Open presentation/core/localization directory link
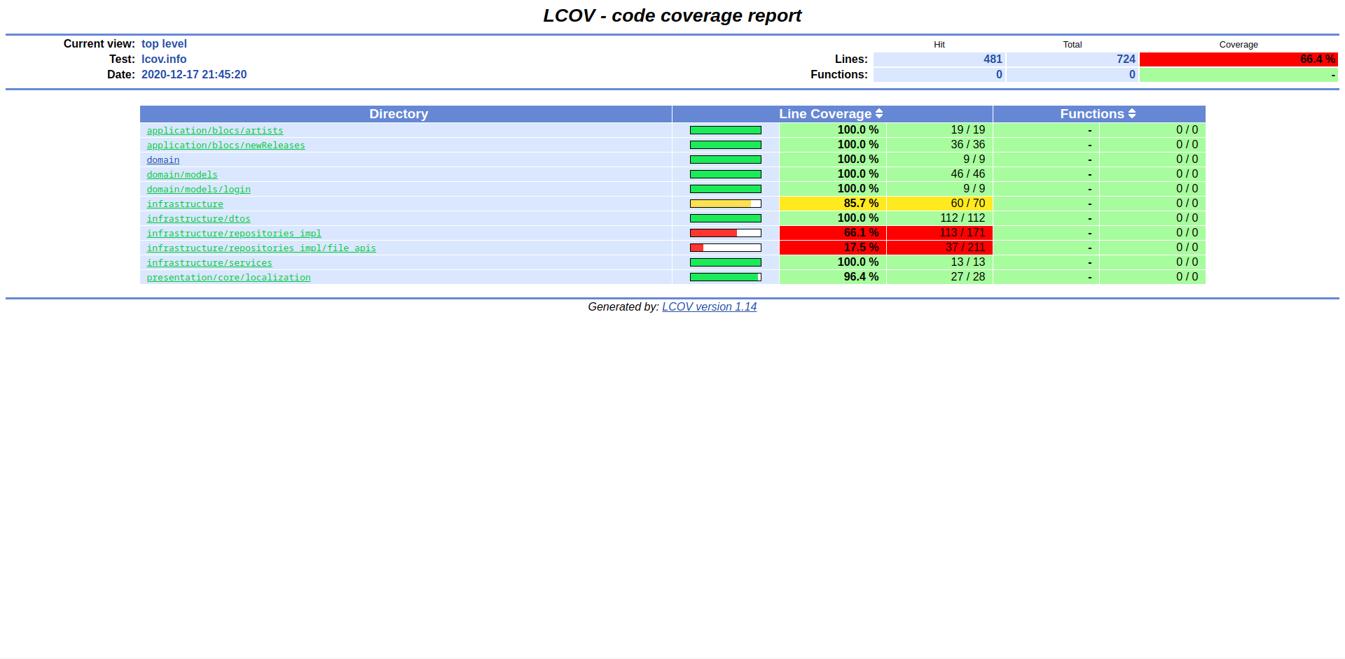This screenshot has width=1345, height=659. pyautogui.click(x=228, y=278)
